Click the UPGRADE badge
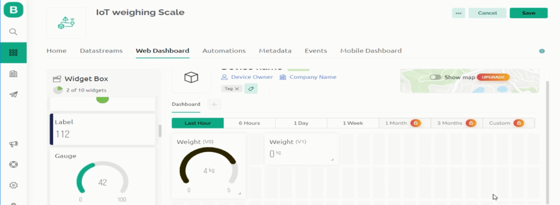The image size is (560, 205). [x=493, y=77]
